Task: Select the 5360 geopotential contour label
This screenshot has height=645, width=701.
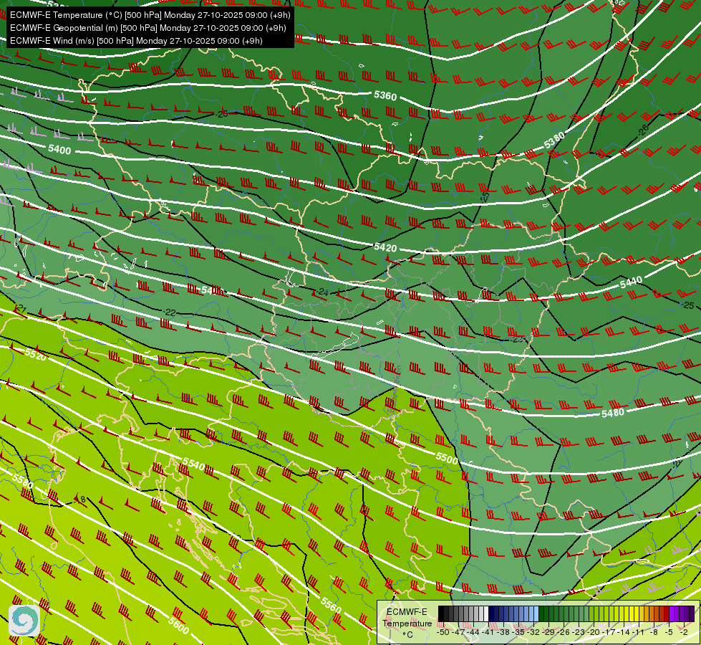Action: [x=385, y=96]
